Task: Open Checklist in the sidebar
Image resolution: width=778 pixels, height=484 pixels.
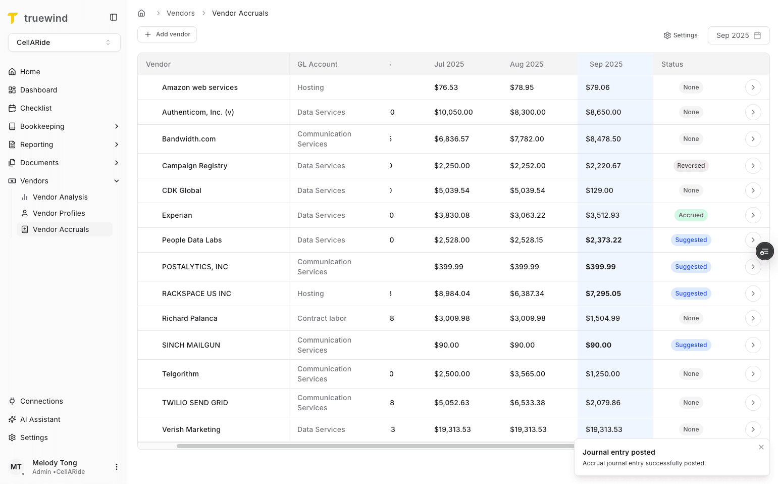Action: [64, 108]
